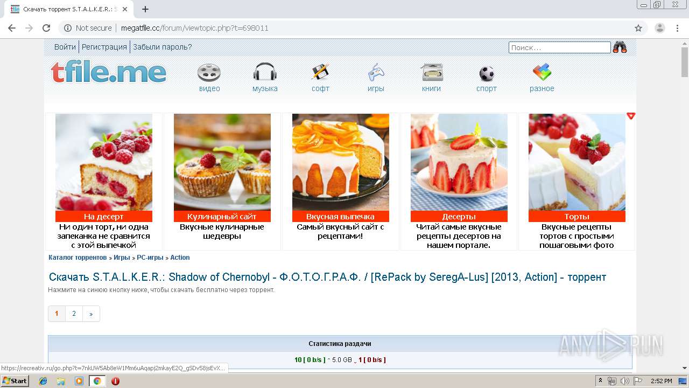Click the Десерты orange label
The width and height of the screenshot is (689, 388).
pos(459,217)
